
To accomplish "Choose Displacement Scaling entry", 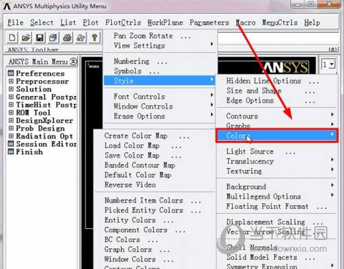I will [277, 222].
